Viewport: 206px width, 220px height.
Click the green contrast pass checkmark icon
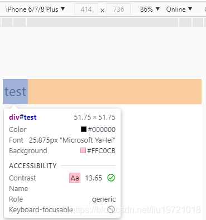click(x=111, y=178)
